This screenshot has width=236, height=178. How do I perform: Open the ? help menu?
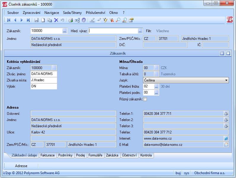(x=123, y=13)
